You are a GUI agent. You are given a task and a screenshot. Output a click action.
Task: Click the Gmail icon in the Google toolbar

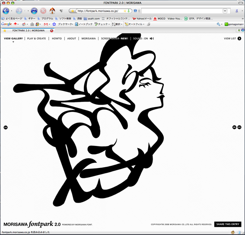[46, 24]
